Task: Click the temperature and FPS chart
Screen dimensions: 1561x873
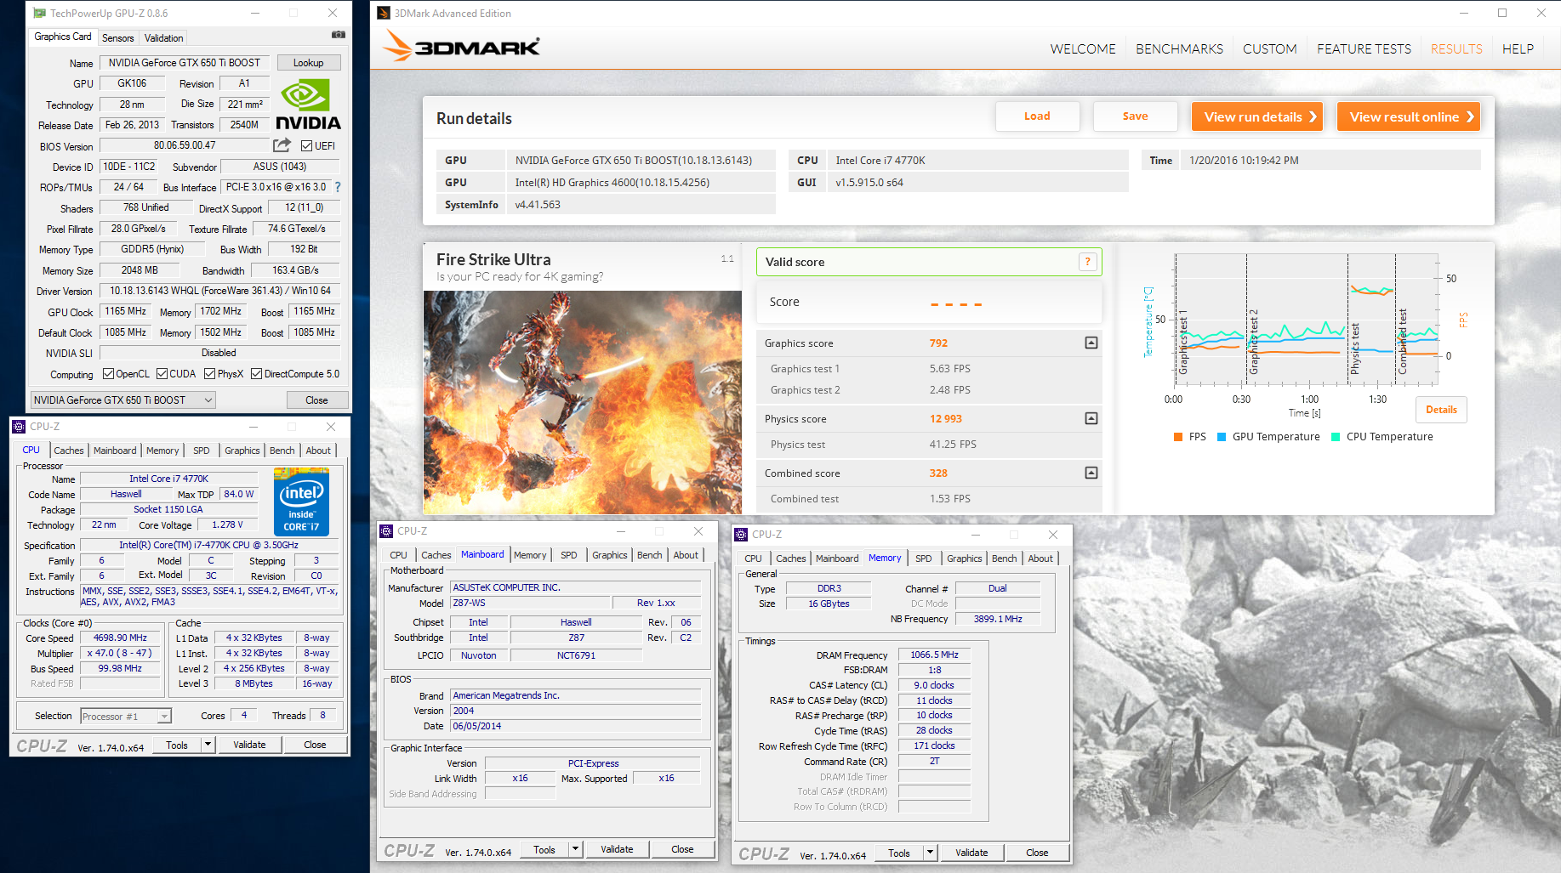Action: 1306,319
